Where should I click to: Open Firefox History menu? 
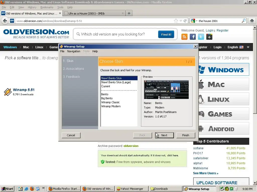pyautogui.click(x=32, y=7)
